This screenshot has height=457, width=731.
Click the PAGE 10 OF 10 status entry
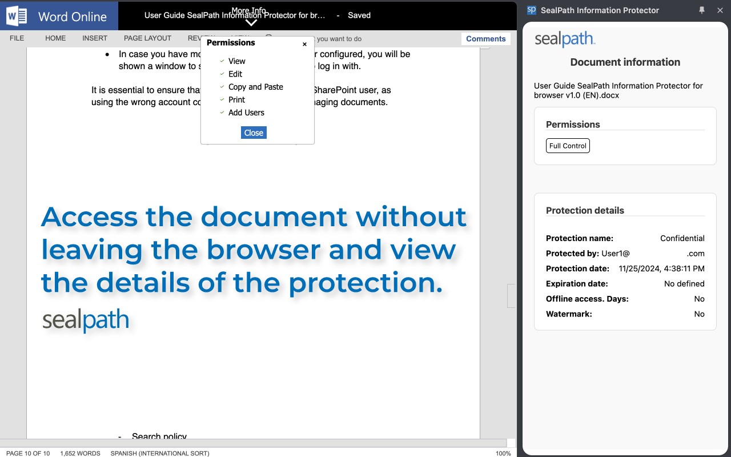point(28,453)
